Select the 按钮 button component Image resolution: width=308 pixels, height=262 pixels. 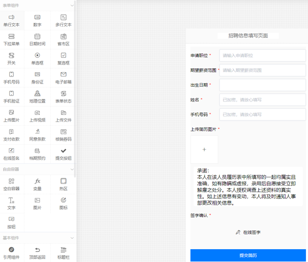[12, 223]
